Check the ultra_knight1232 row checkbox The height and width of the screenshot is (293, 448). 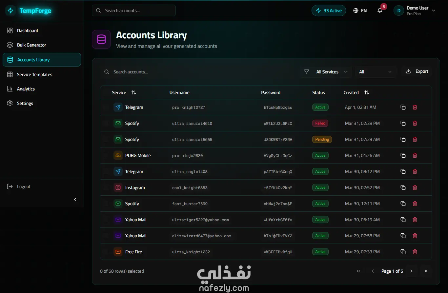[106, 252]
